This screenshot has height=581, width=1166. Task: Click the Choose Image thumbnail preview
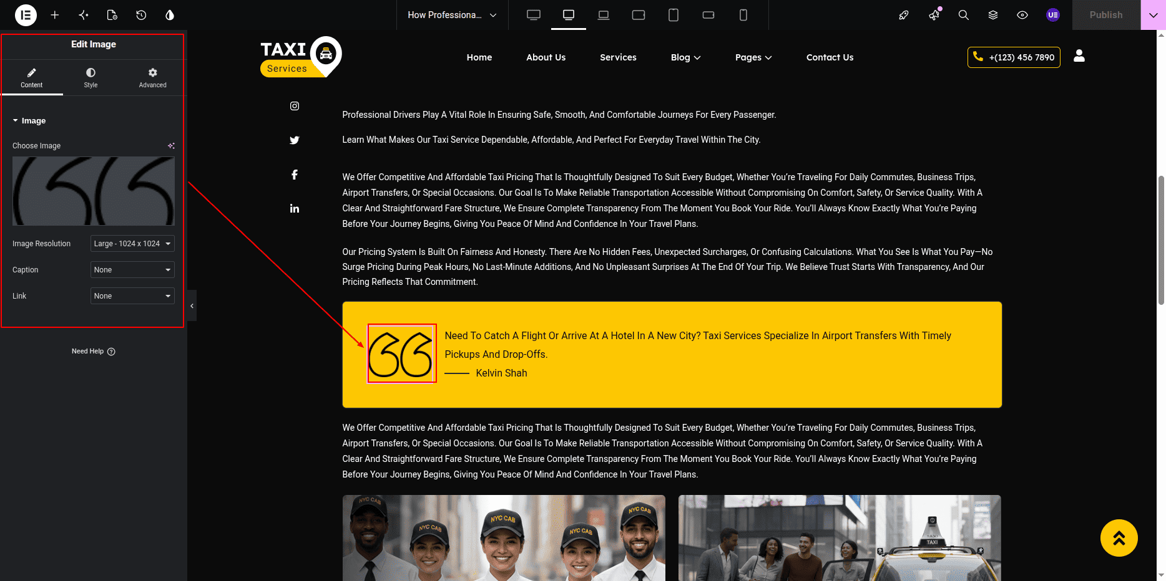(94, 191)
